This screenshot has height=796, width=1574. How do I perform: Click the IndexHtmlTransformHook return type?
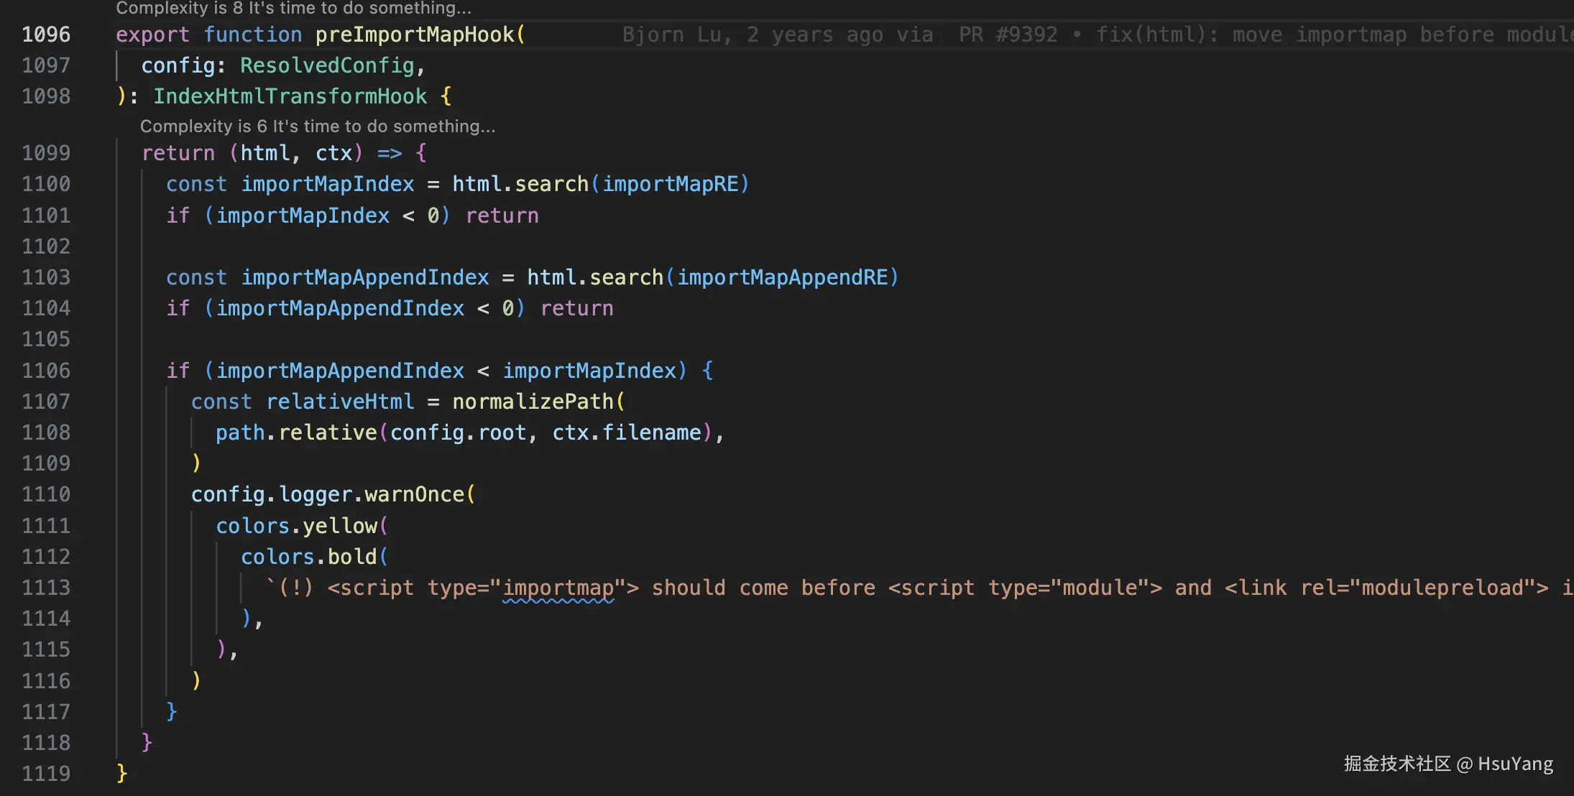tap(290, 96)
